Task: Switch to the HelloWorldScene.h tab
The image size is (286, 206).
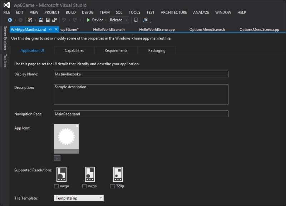Action: 109,30
